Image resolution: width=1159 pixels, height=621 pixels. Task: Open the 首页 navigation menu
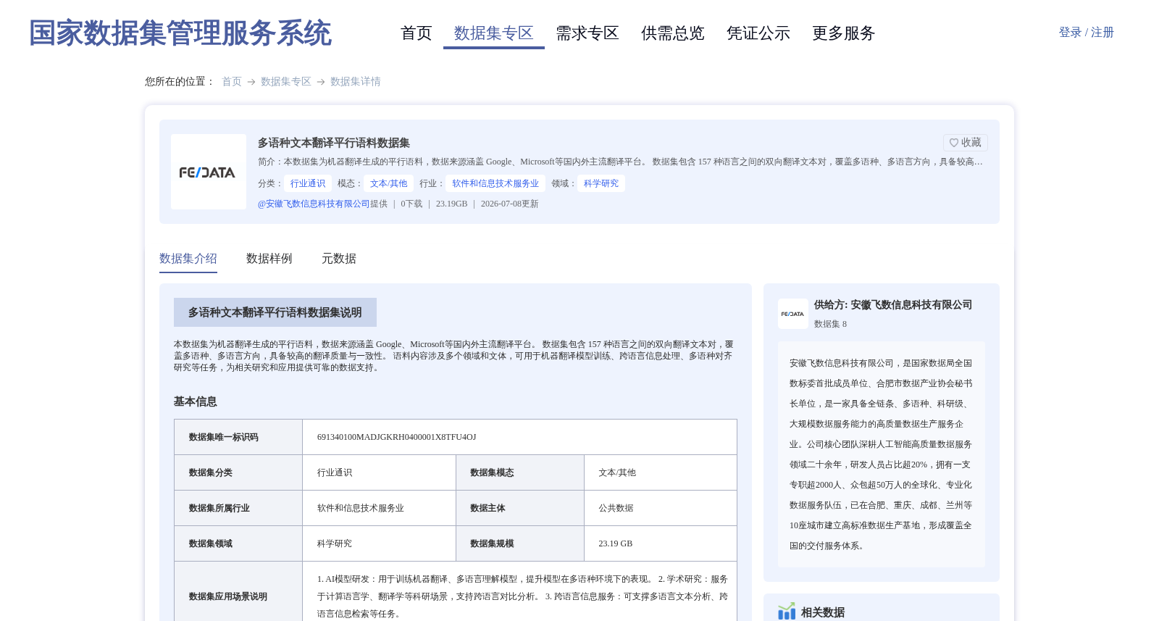417,33
